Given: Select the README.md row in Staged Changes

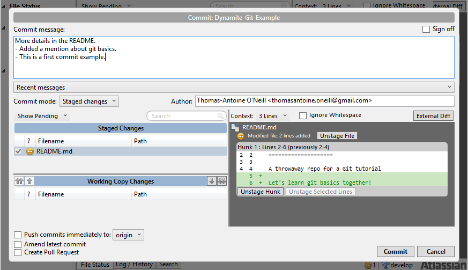Looking at the screenshot, I should tap(121, 151).
